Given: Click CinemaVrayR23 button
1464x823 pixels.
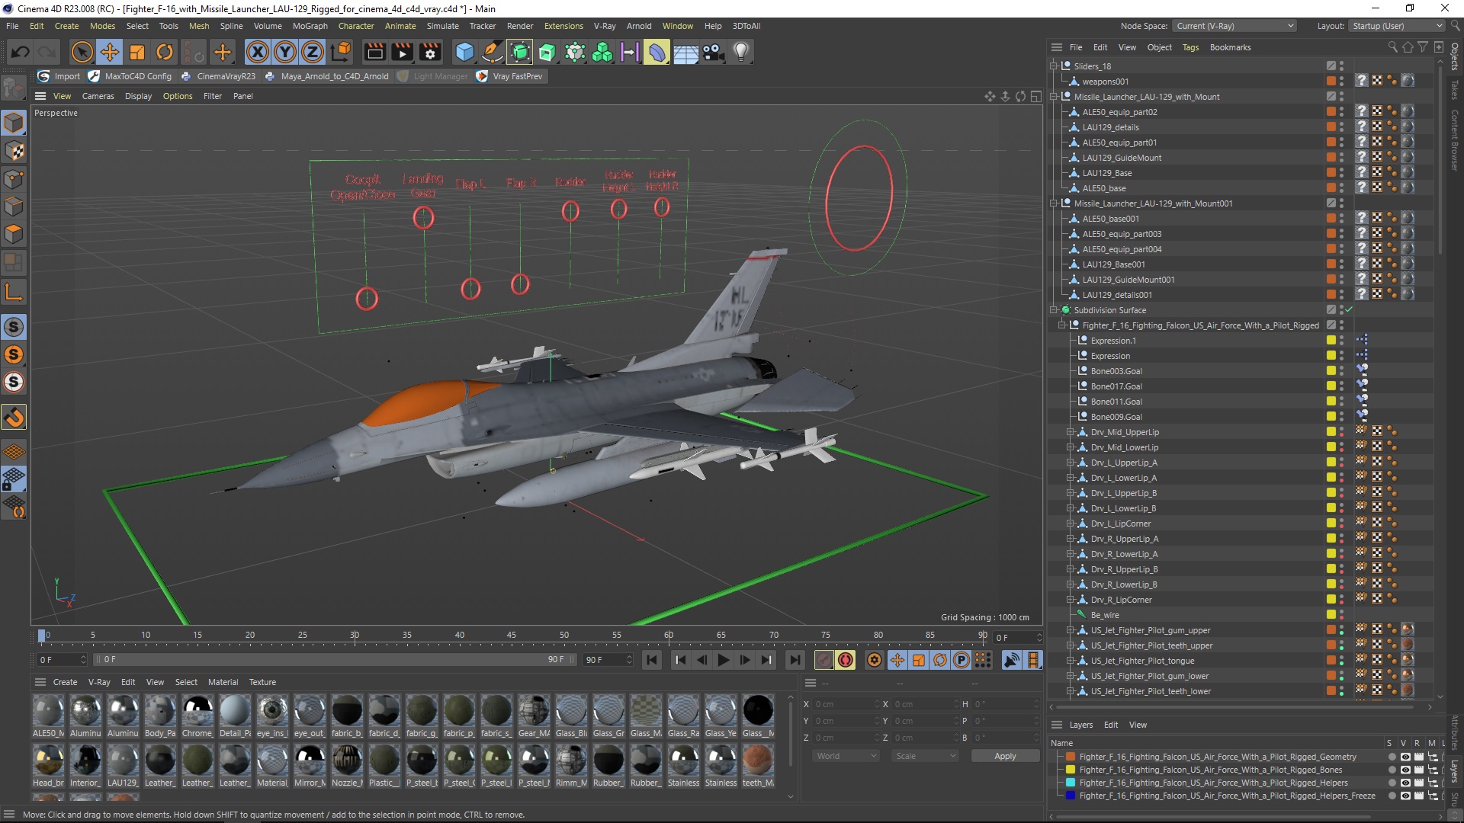Looking at the screenshot, I should tap(218, 76).
